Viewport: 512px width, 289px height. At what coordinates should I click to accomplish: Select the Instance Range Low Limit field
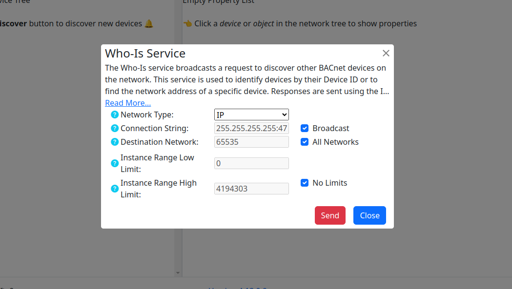(x=251, y=163)
